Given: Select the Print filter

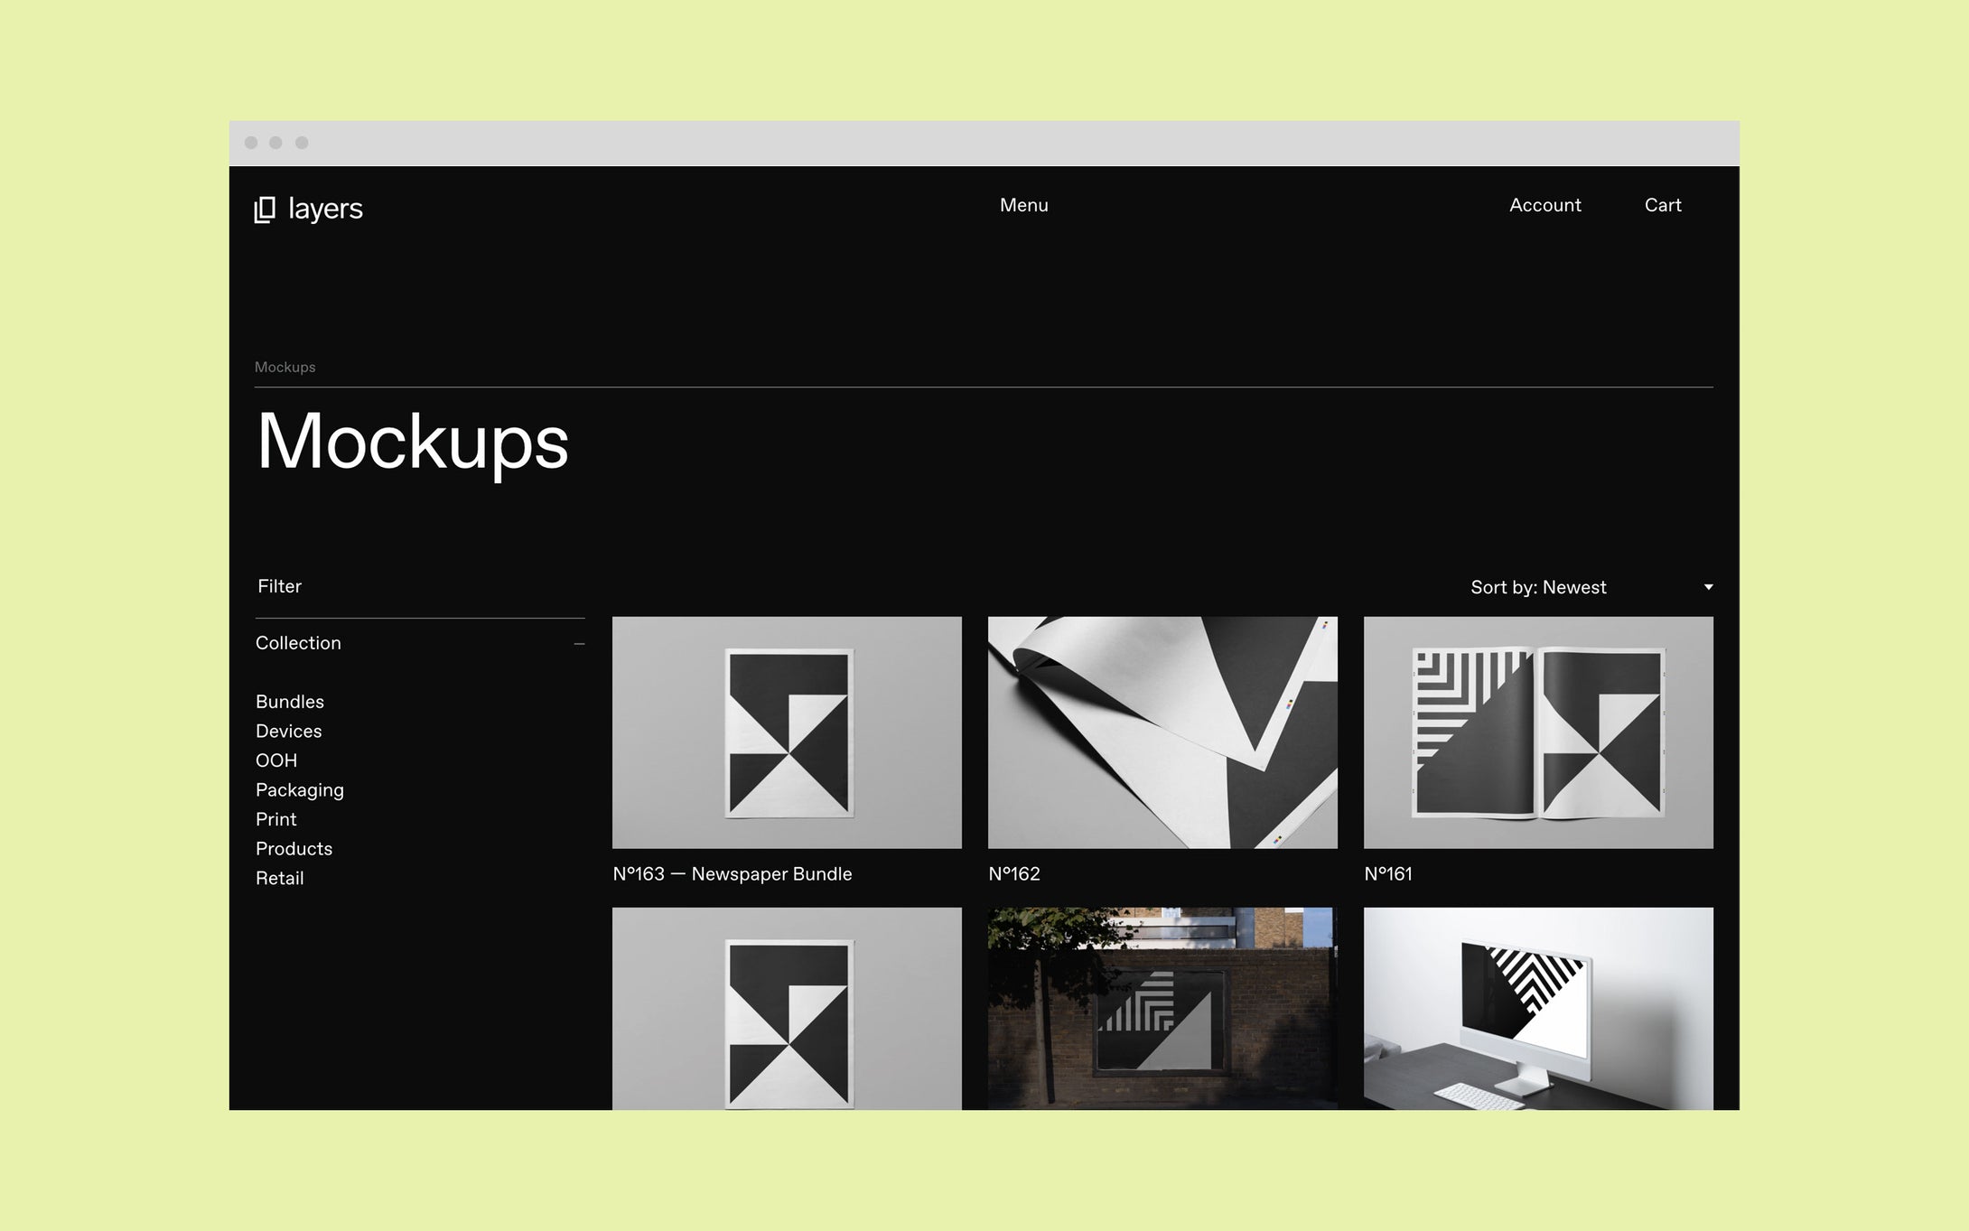Looking at the screenshot, I should click(x=275, y=819).
